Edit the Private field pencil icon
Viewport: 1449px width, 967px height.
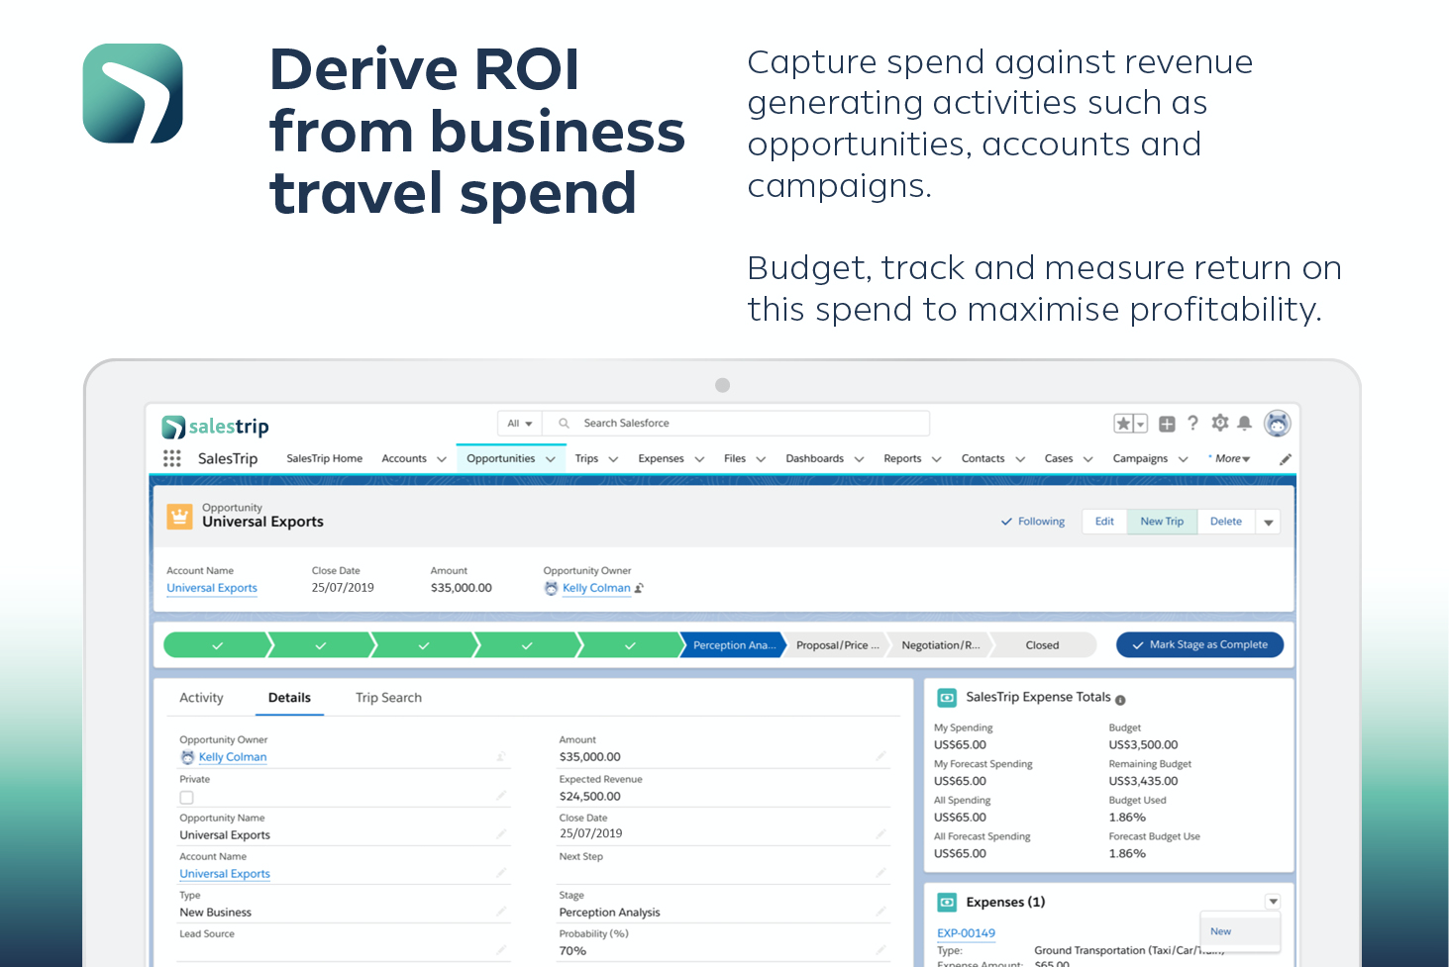point(501,795)
